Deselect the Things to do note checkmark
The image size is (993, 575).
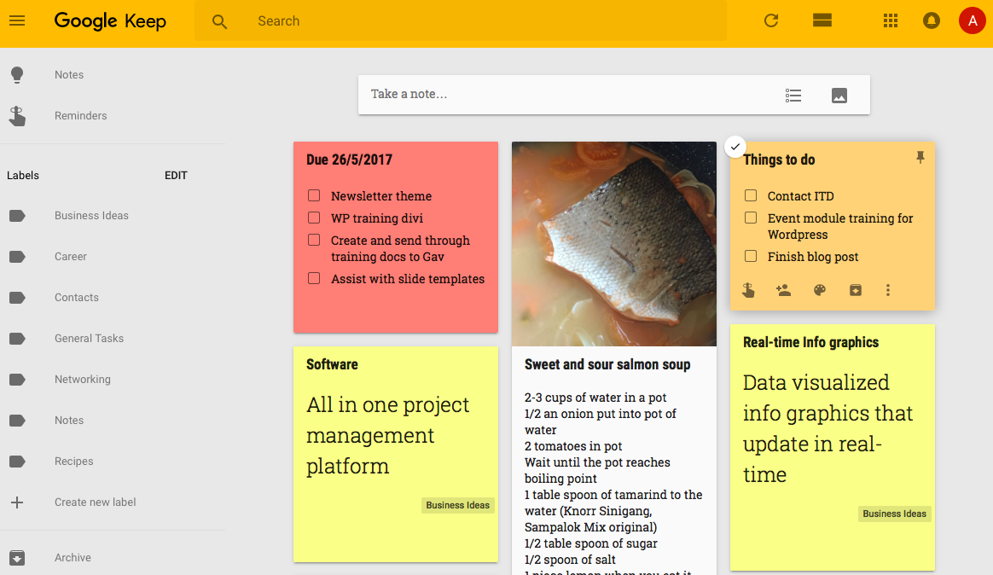click(735, 147)
